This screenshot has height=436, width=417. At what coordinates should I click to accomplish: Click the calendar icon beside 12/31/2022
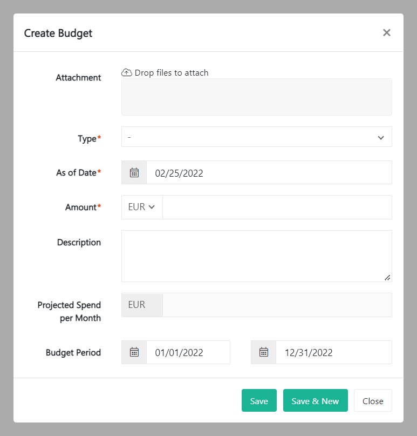pos(263,352)
